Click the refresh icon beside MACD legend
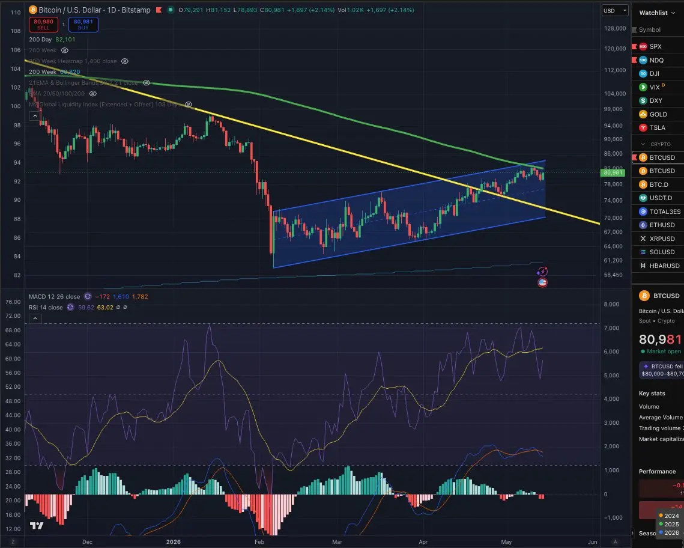 [88, 296]
